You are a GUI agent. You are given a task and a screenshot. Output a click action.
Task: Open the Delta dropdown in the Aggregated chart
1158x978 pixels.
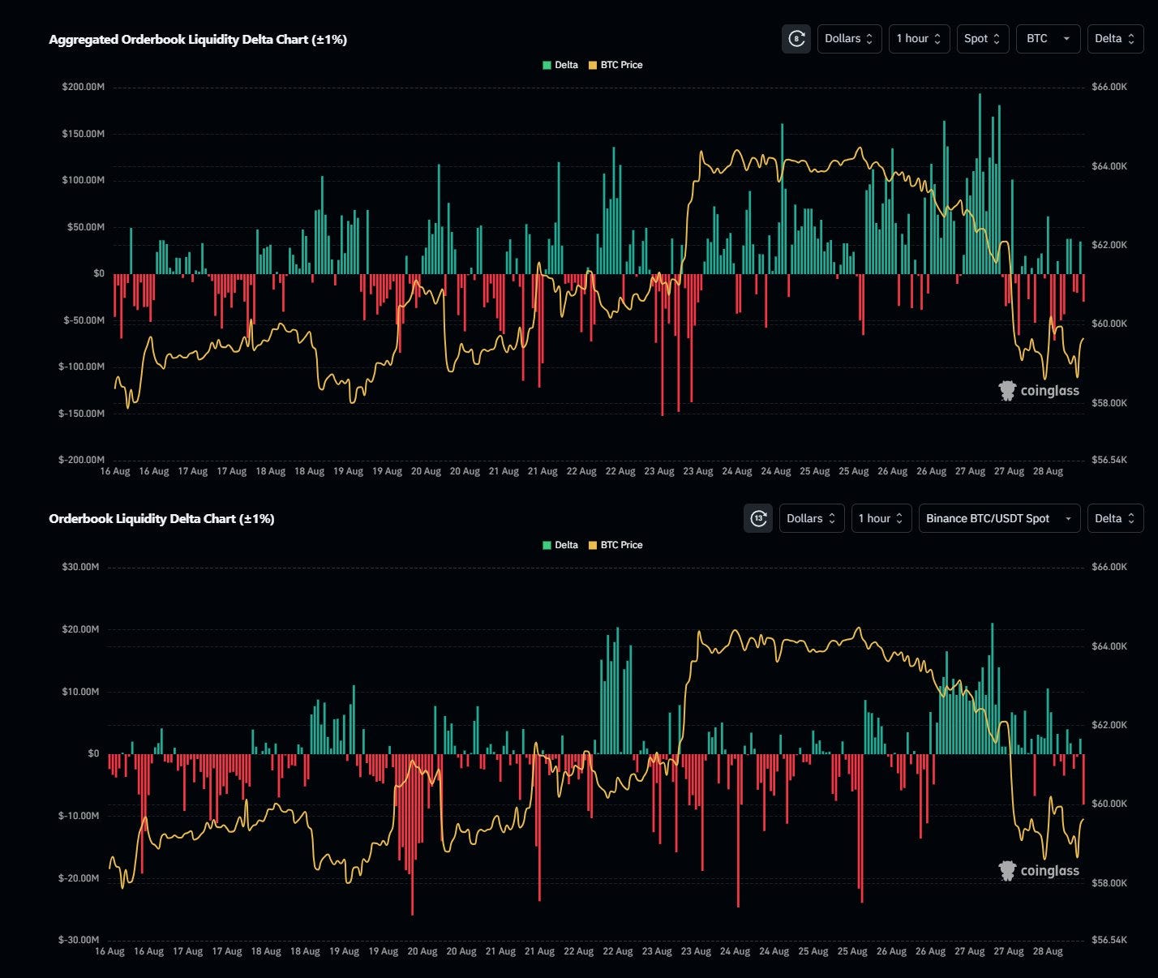click(x=1115, y=39)
